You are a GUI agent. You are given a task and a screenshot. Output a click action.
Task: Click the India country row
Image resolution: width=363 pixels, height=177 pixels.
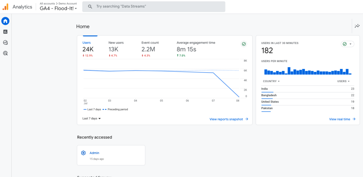click(x=308, y=89)
